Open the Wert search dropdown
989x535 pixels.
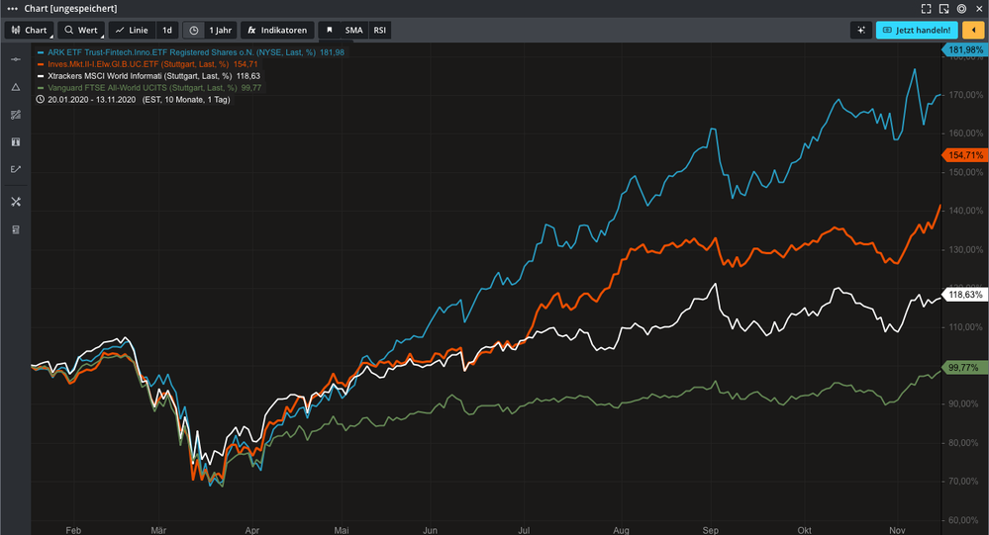80,30
